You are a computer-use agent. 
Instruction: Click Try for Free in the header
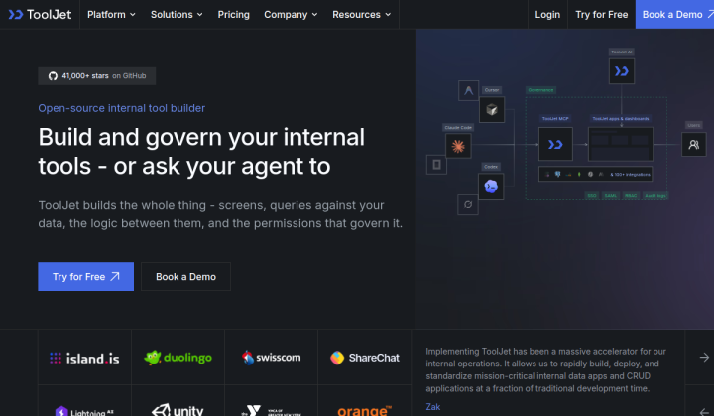point(602,15)
